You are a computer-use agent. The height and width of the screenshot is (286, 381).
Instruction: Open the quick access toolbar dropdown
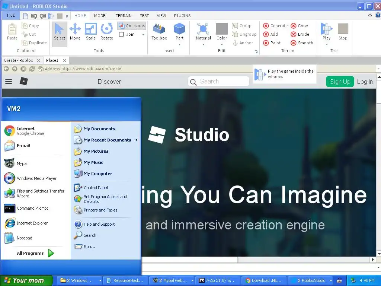67,16
